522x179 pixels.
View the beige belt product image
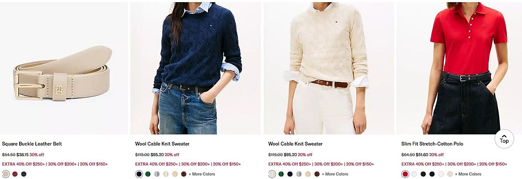click(x=64, y=68)
